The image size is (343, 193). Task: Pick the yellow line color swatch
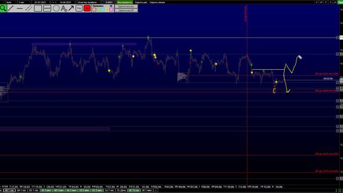107,10
